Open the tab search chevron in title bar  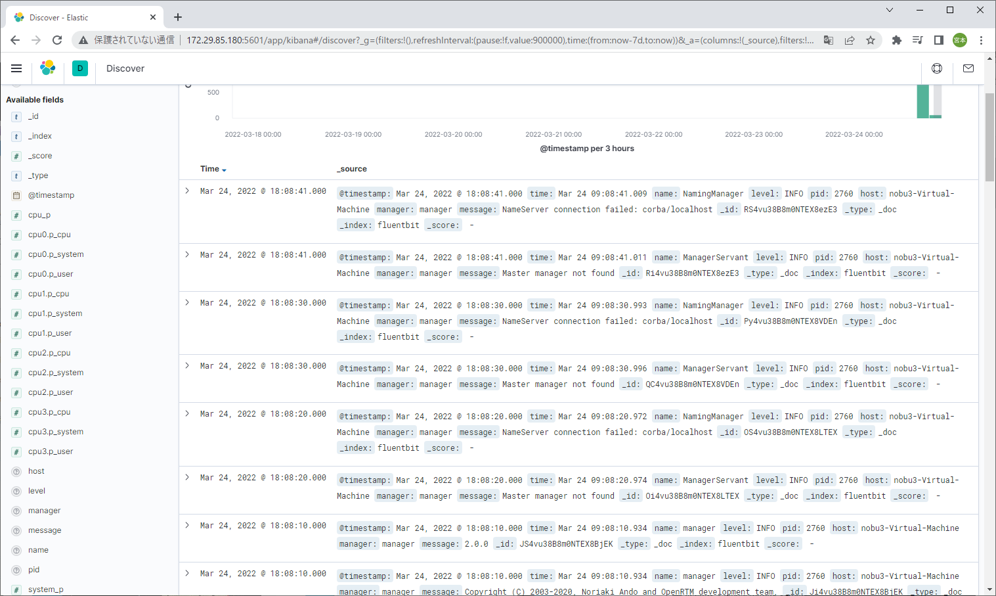click(x=890, y=10)
